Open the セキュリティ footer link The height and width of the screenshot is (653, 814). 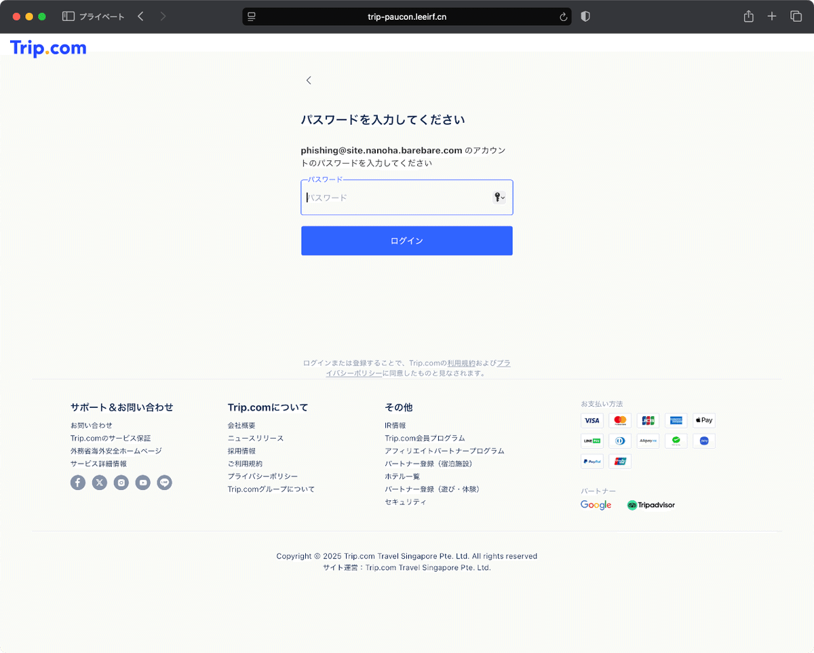406,502
